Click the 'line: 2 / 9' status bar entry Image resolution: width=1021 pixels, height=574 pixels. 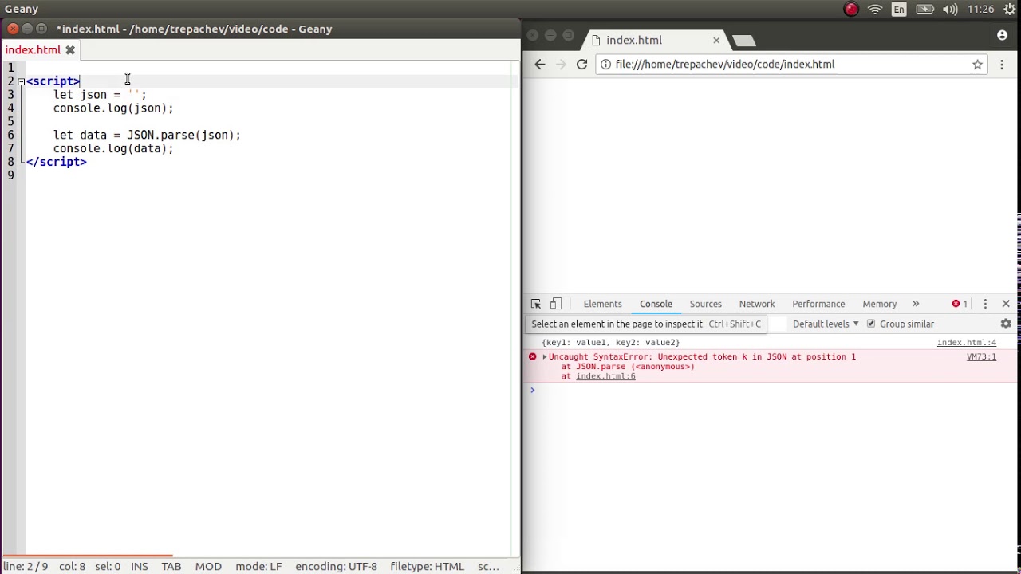coord(26,567)
